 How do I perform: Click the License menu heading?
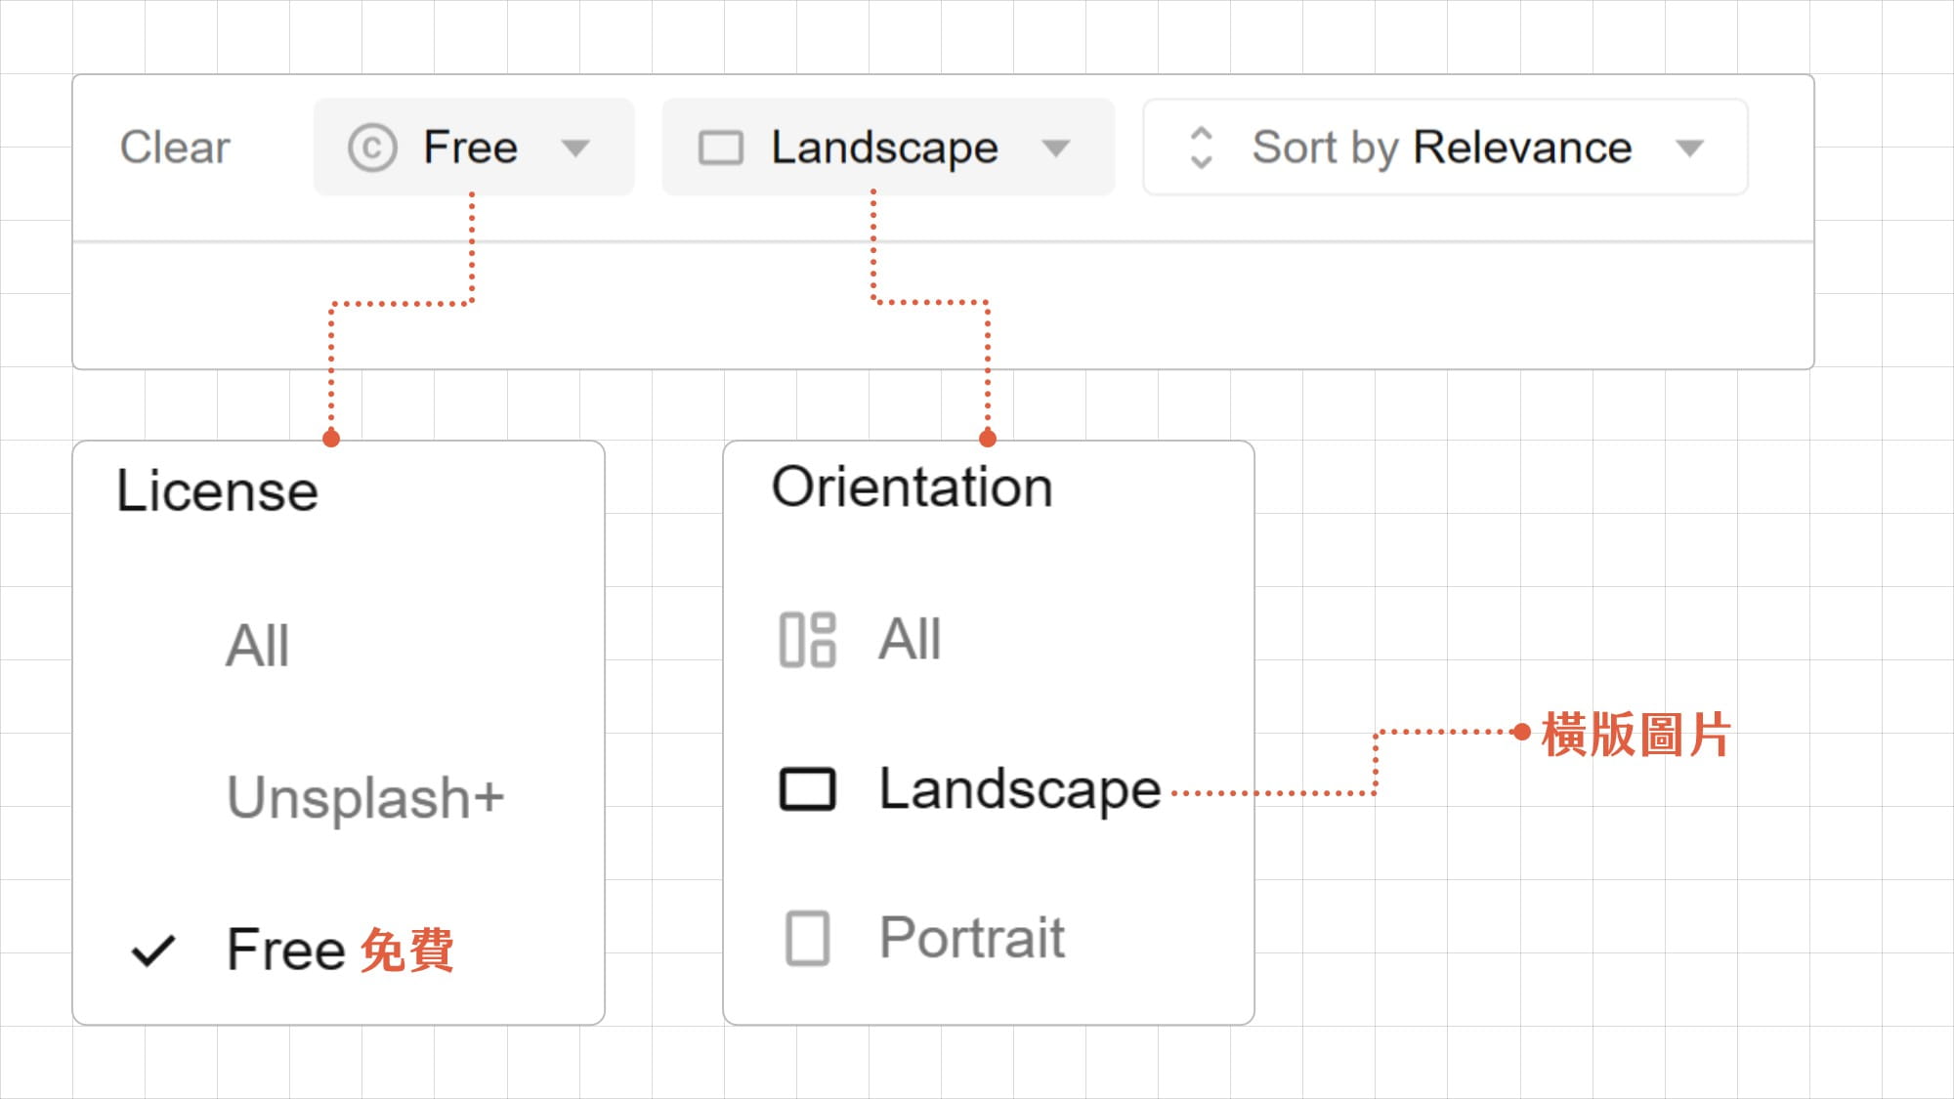(x=217, y=490)
